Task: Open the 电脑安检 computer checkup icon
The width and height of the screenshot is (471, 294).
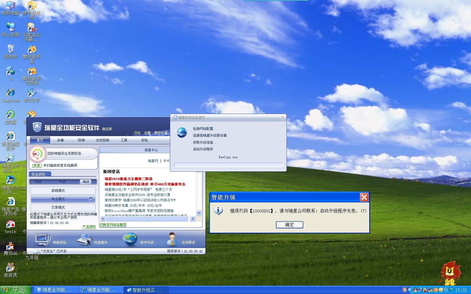Action: 43,240
